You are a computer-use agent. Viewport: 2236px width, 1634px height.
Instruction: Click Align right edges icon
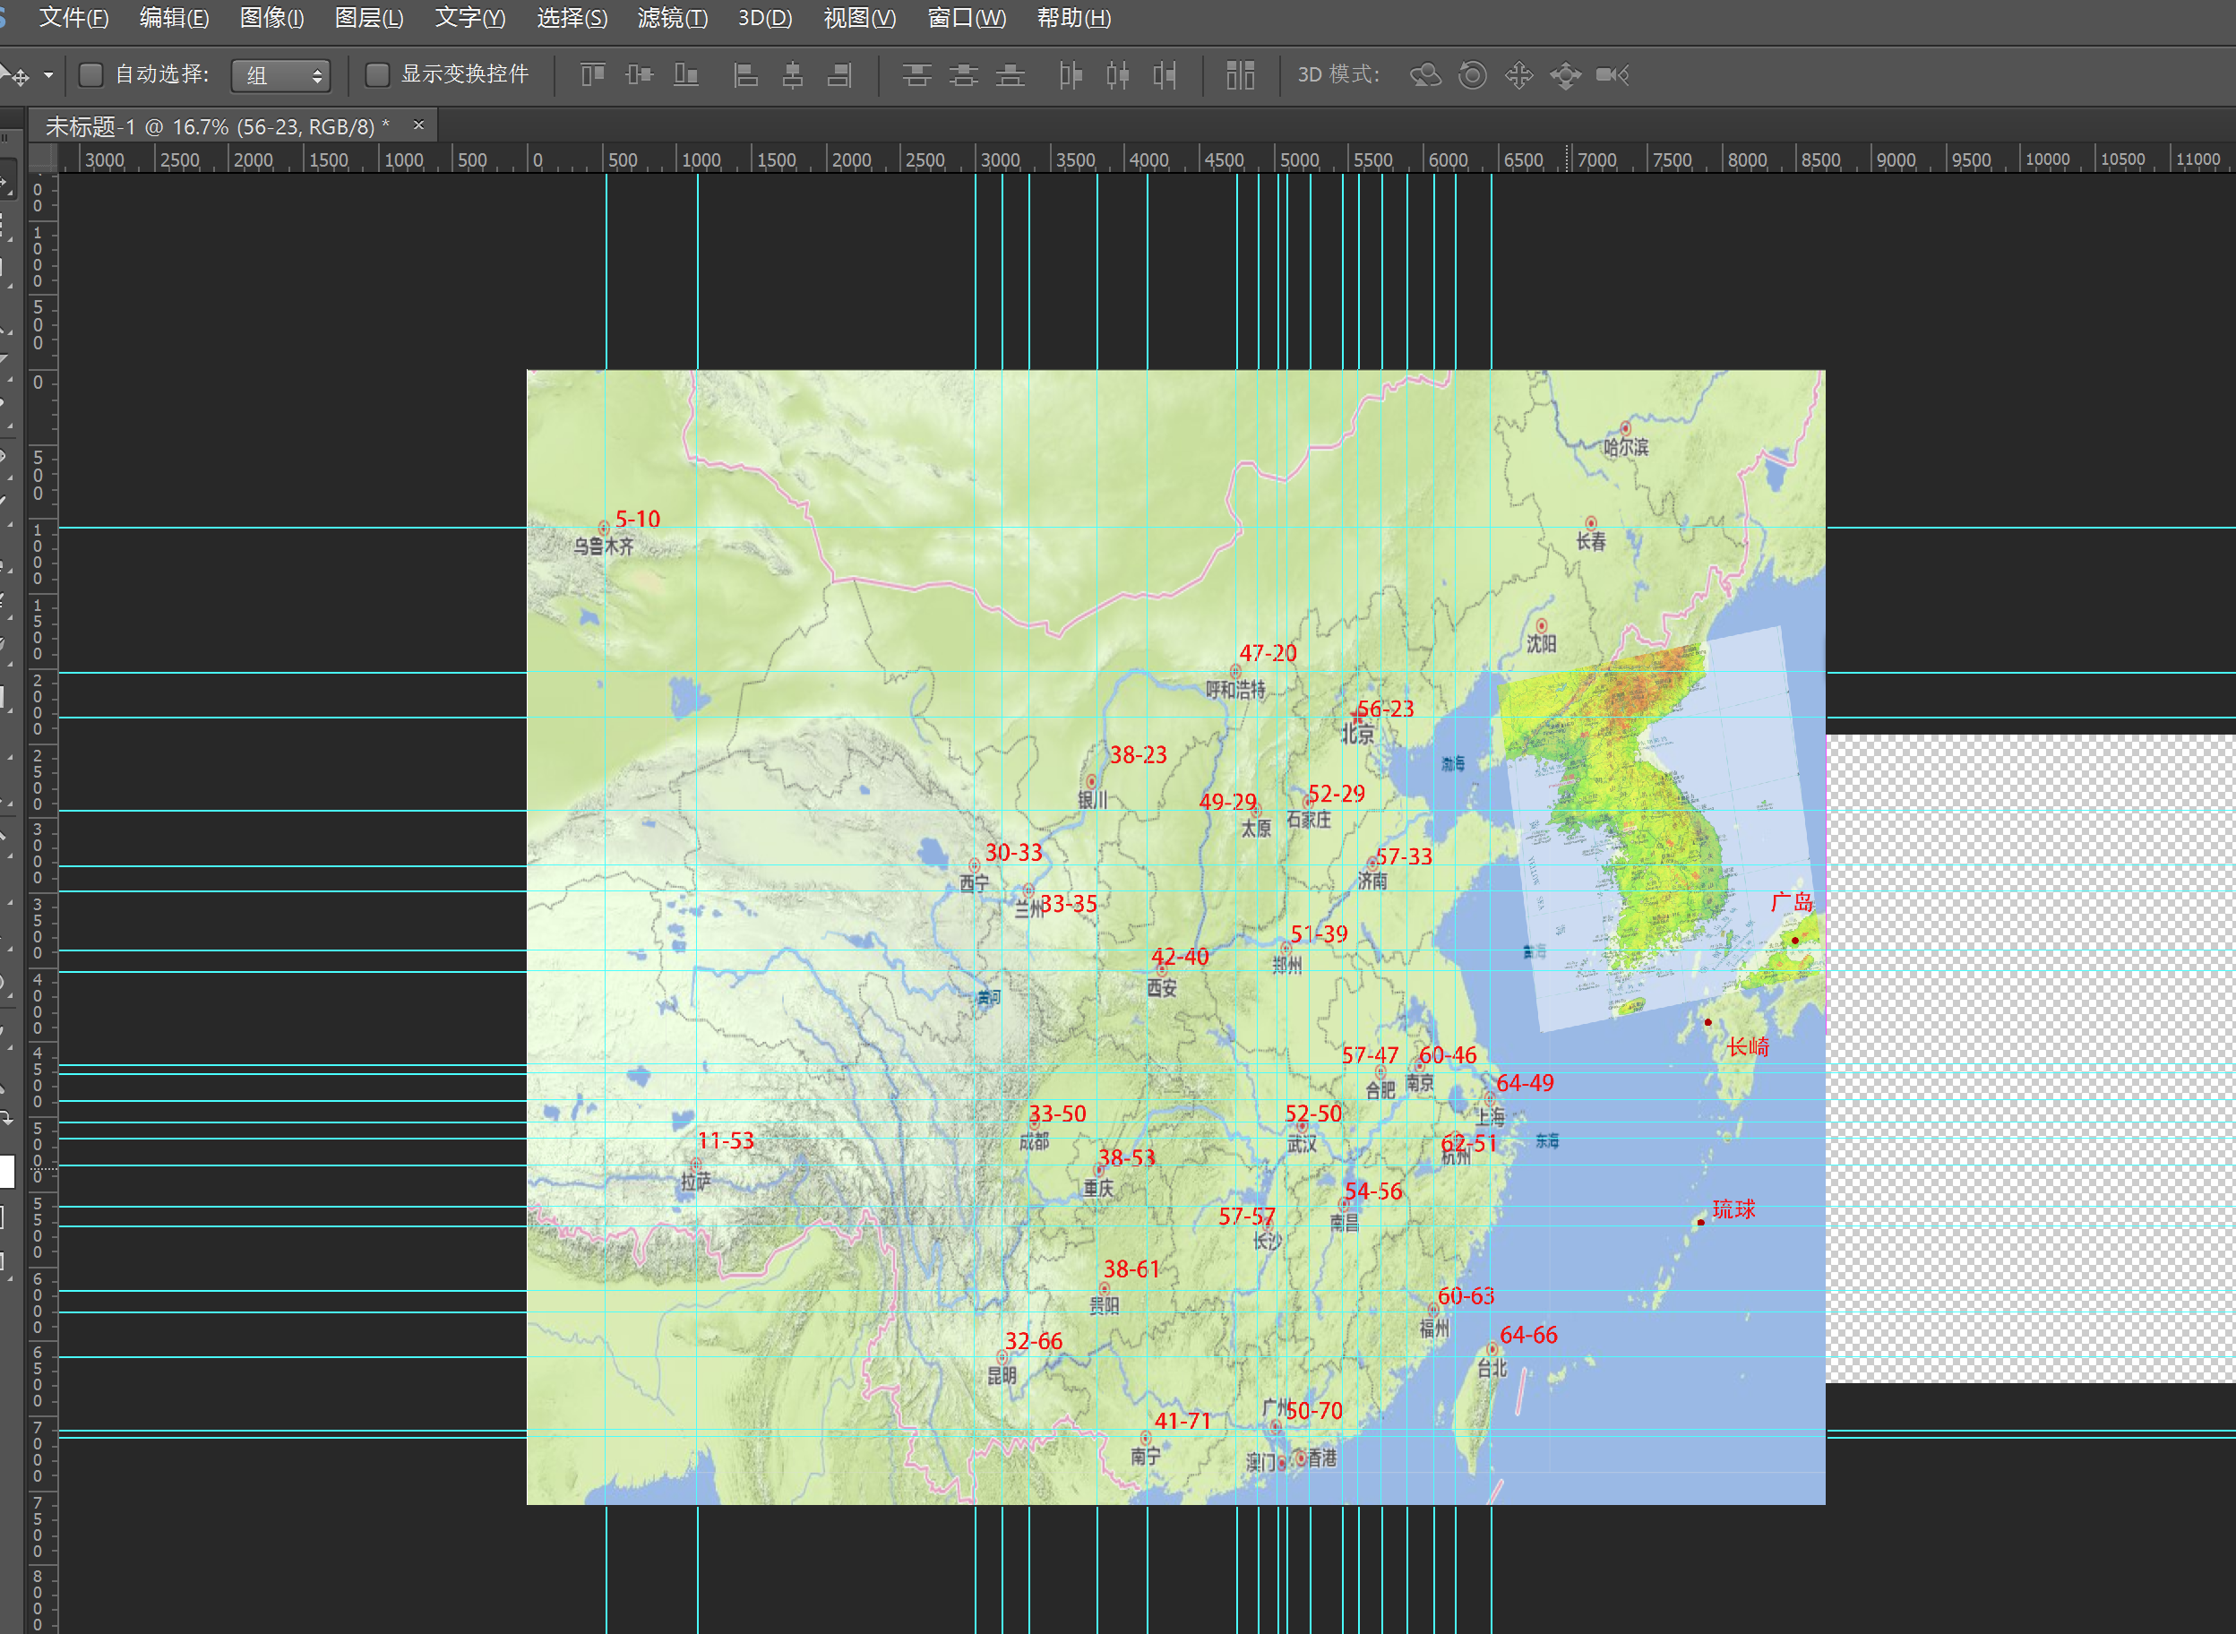coord(839,75)
